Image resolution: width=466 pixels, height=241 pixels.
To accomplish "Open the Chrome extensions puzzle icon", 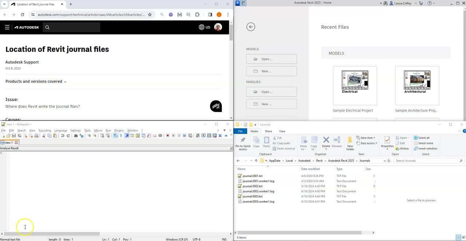I will pos(197,15).
